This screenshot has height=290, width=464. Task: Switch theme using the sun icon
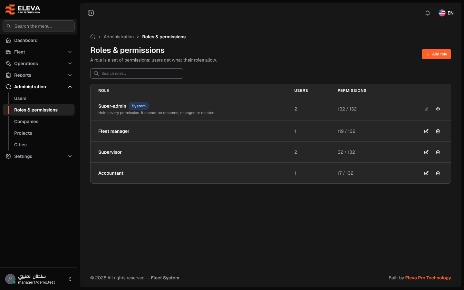click(x=428, y=13)
